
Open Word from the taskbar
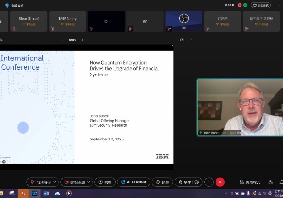[x=46, y=193]
